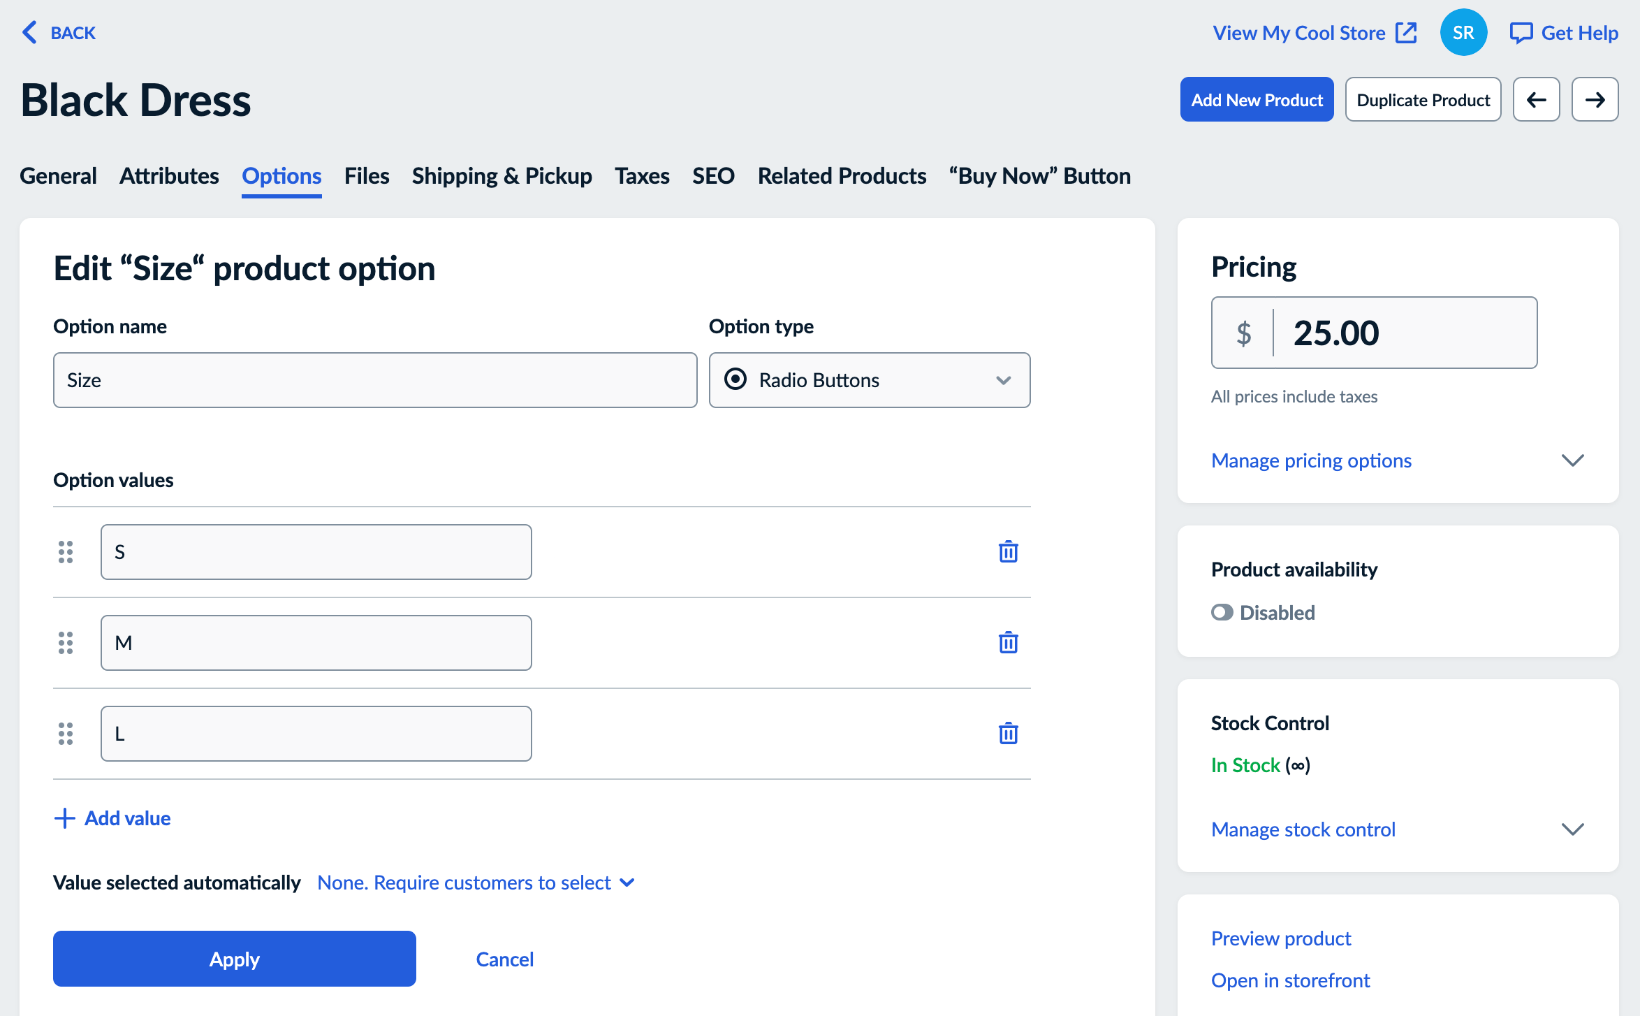Viewport: 1640px width, 1016px height.
Task: Delete the "L" option value
Action: (x=1008, y=733)
